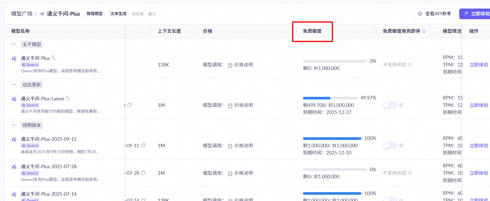Click info icon beside 不支持开启 in 2025-07-28 row

click(410, 173)
